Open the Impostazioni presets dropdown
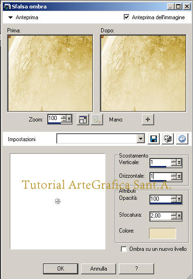Image resolution: width=193 pixels, height=279 pixels. 141,138
